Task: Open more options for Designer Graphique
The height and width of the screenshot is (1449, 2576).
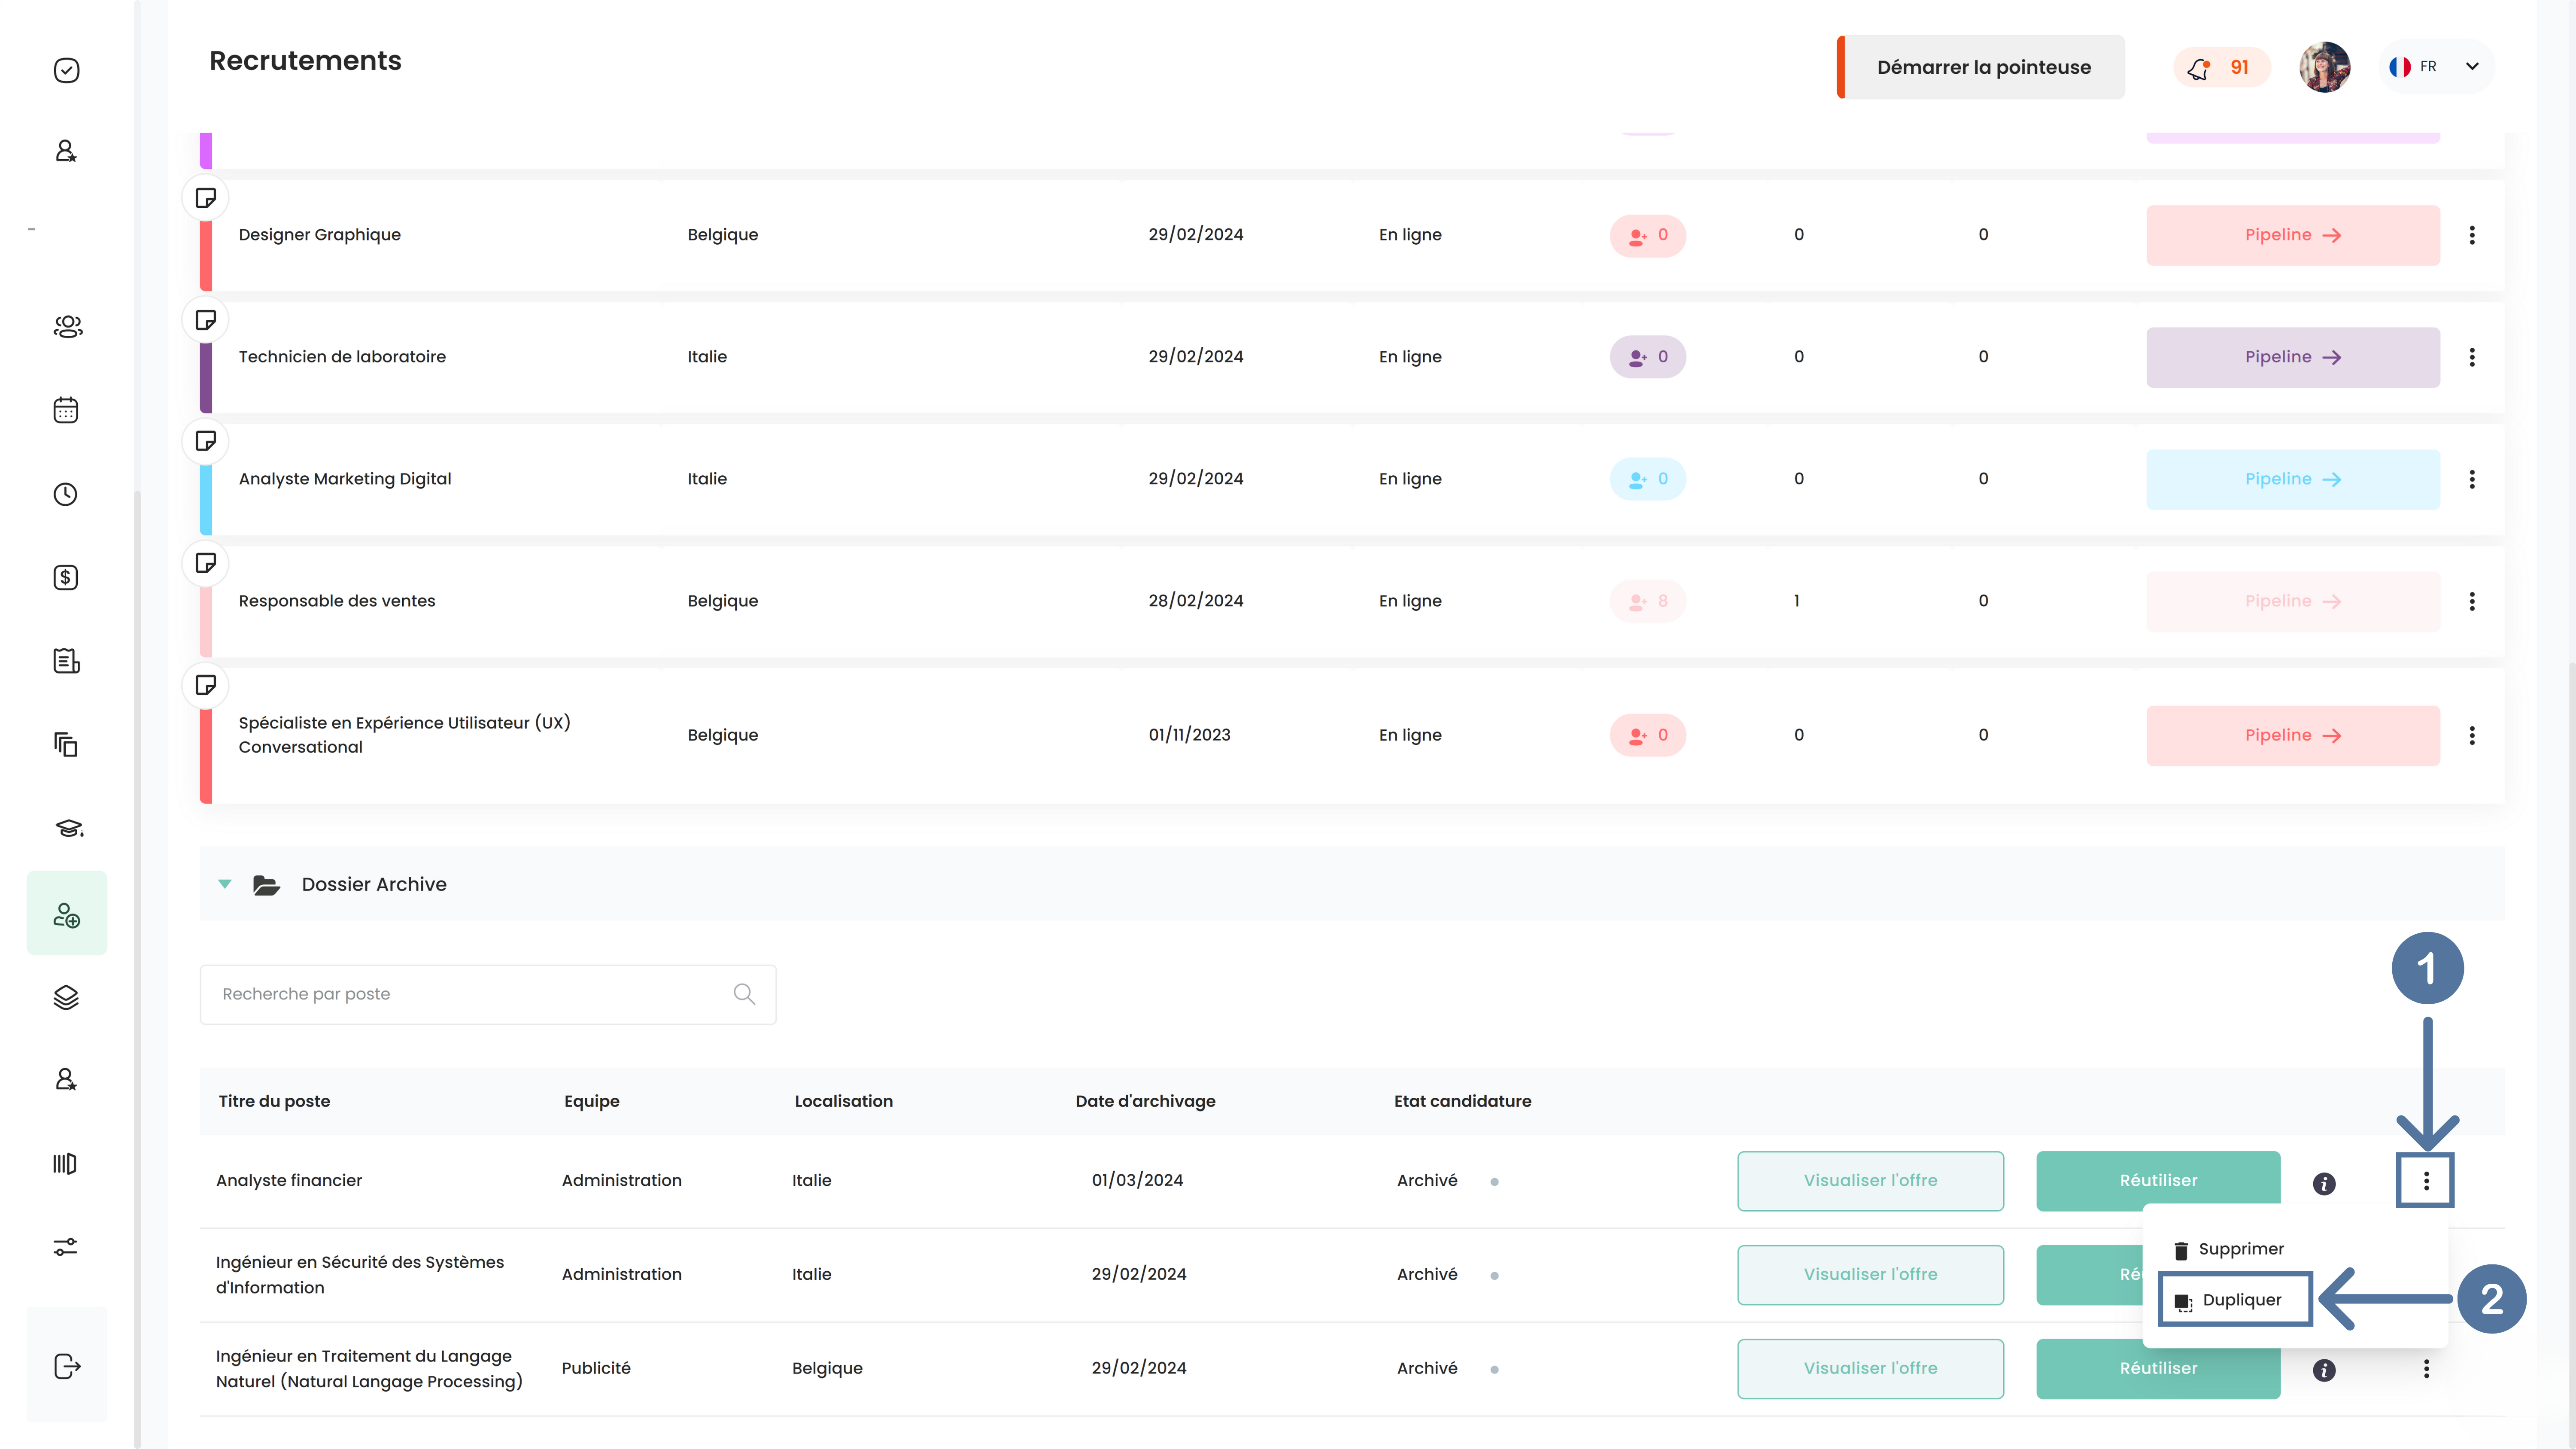Action: click(2472, 235)
